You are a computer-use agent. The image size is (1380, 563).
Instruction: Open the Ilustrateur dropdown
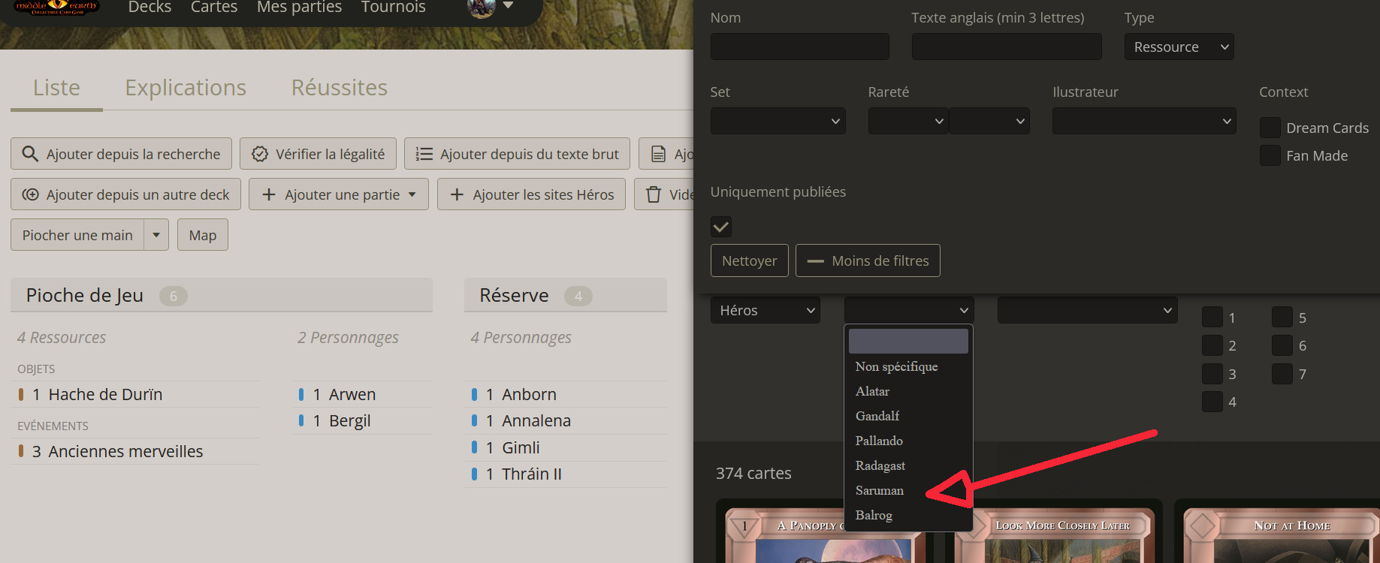click(x=1143, y=121)
